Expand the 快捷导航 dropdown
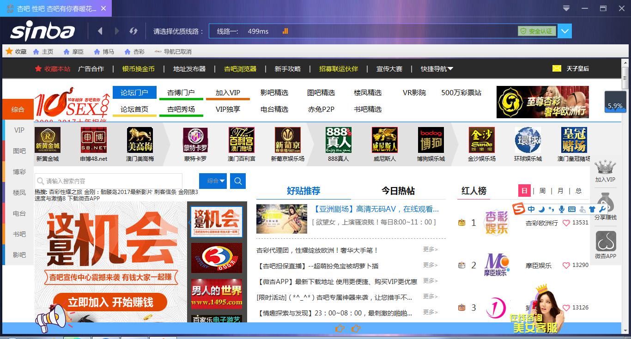 tap(437, 69)
